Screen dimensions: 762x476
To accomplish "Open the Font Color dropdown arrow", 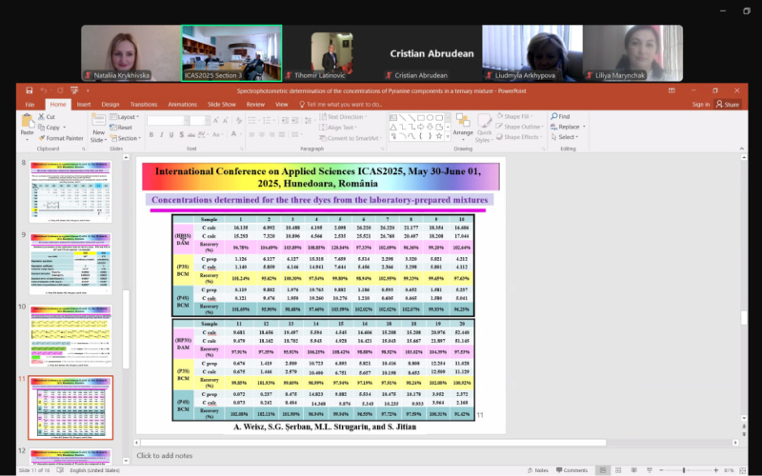I will 240,134.
